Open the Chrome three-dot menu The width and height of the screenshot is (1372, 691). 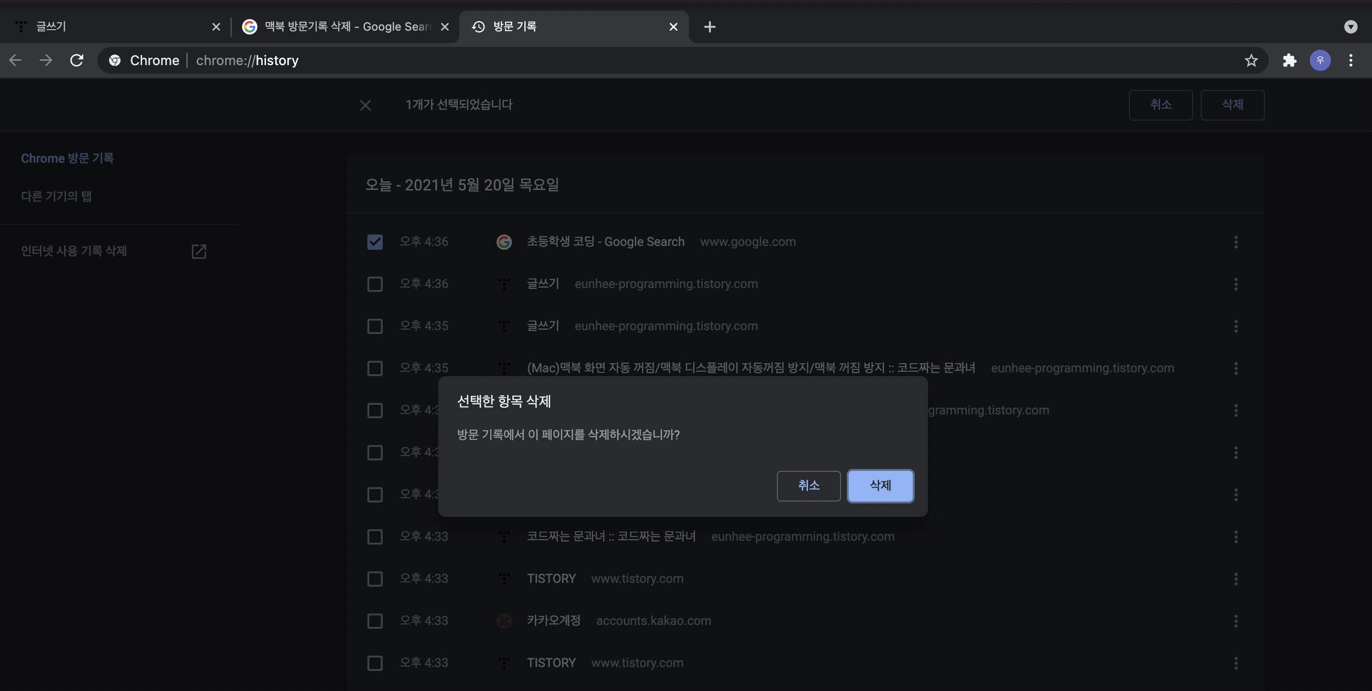pyautogui.click(x=1350, y=60)
